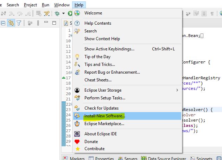Collapse the code fold at line 16

coord(72,73)
